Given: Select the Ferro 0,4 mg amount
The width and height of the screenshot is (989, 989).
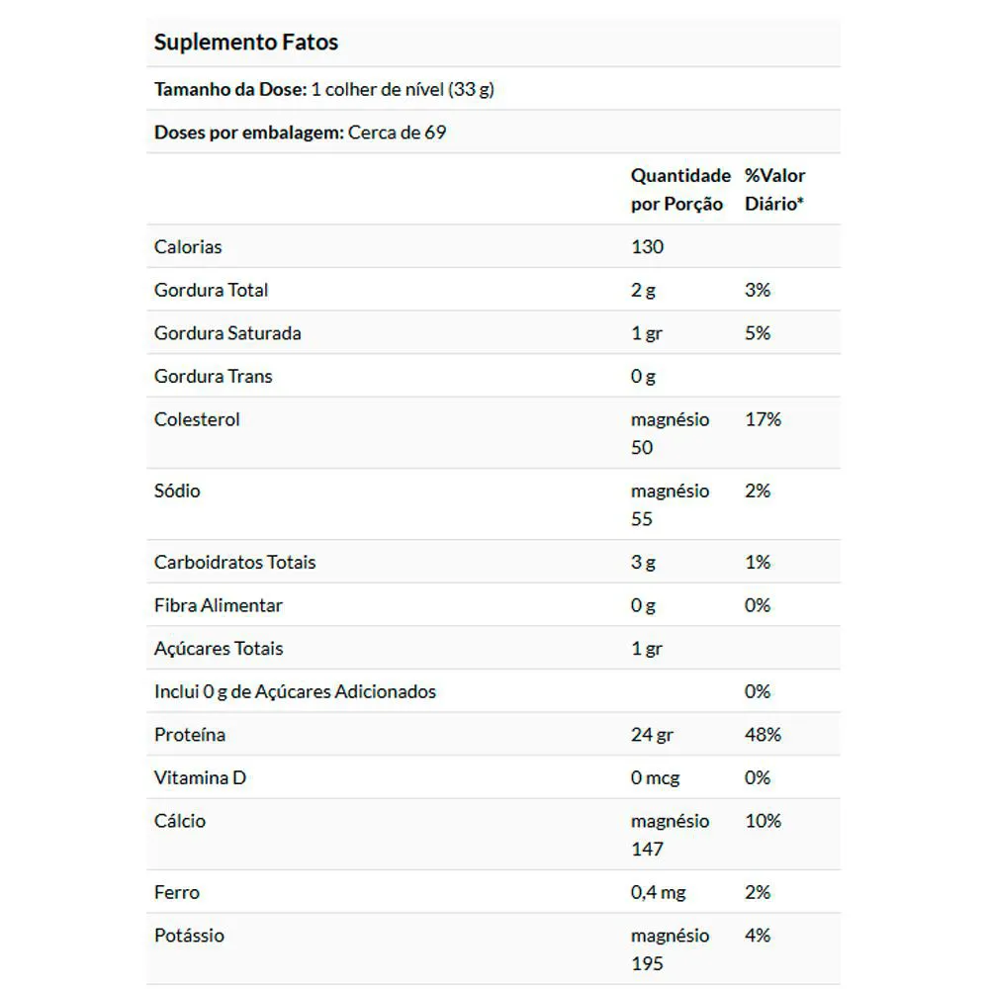Looking at the screenshot, I should pyautogui.click(x=659, y=892).
